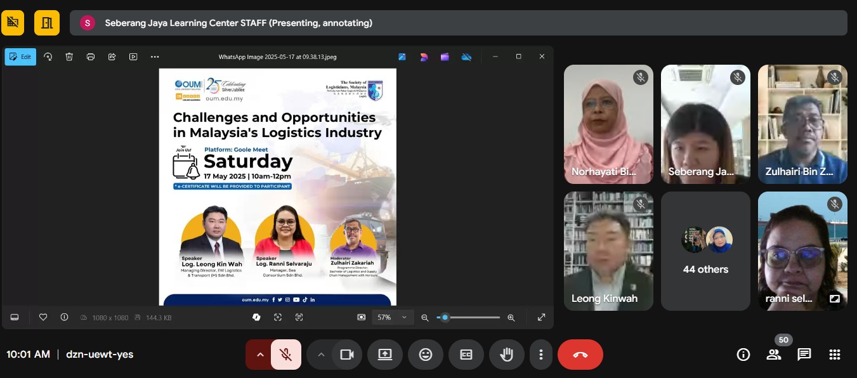Open the Copilot icon in Photos bottom bar
This screenshot has height=378, width=857.
256,317
